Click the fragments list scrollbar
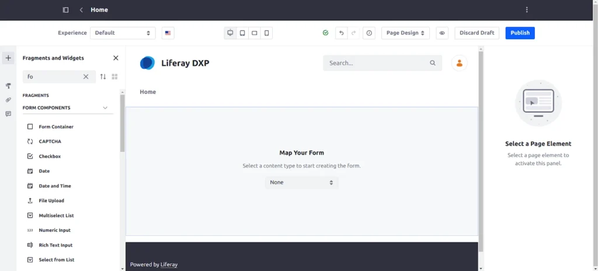 (123, 123)
